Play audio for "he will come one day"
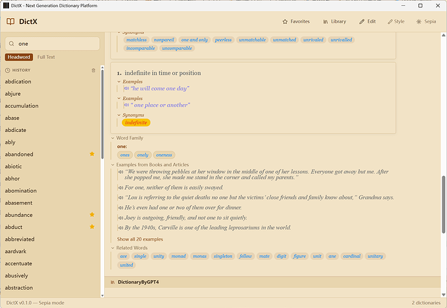Viewport: 447px width, 308px height. pos(126,89)
